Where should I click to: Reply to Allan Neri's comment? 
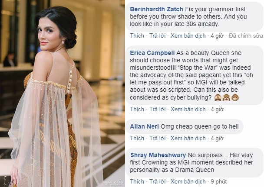point(158,139)
